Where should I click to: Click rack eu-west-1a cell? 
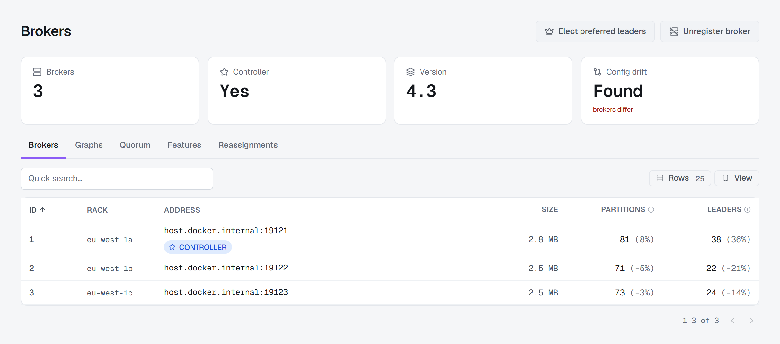coord(110,240)
